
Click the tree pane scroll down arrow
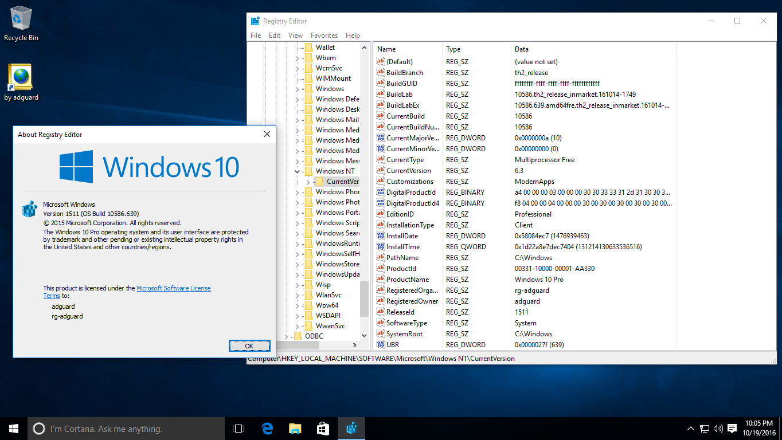pyautogui.click(x=364, y=336)
